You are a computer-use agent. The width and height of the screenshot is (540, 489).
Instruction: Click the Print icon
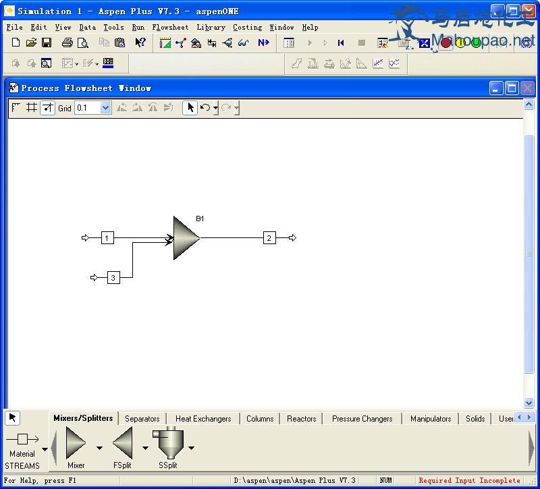click(x=67, y=42)
